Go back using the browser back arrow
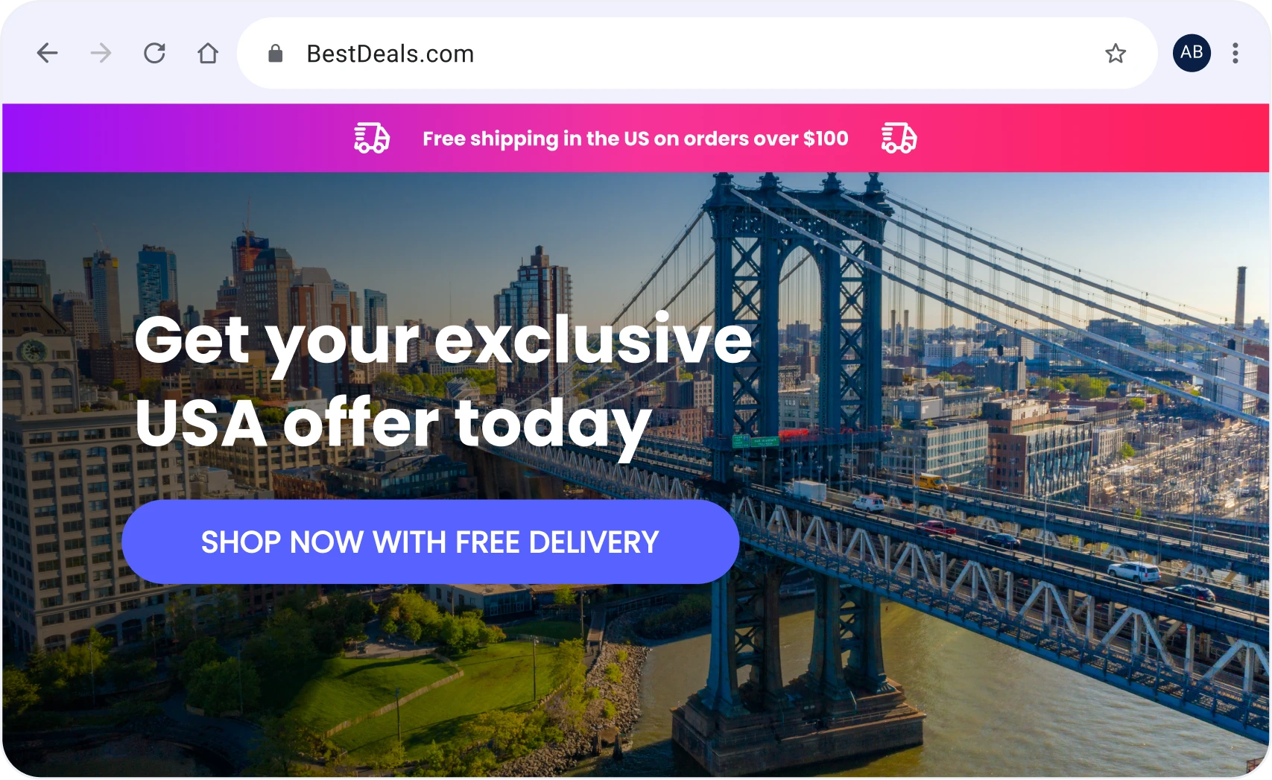Image resolution: width=1272 pixels, height=780 pixels. click(x=48, y=53)
